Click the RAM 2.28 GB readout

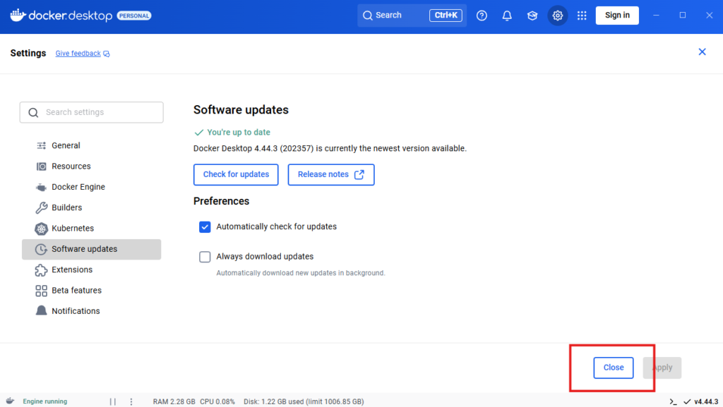pos(174,401)
